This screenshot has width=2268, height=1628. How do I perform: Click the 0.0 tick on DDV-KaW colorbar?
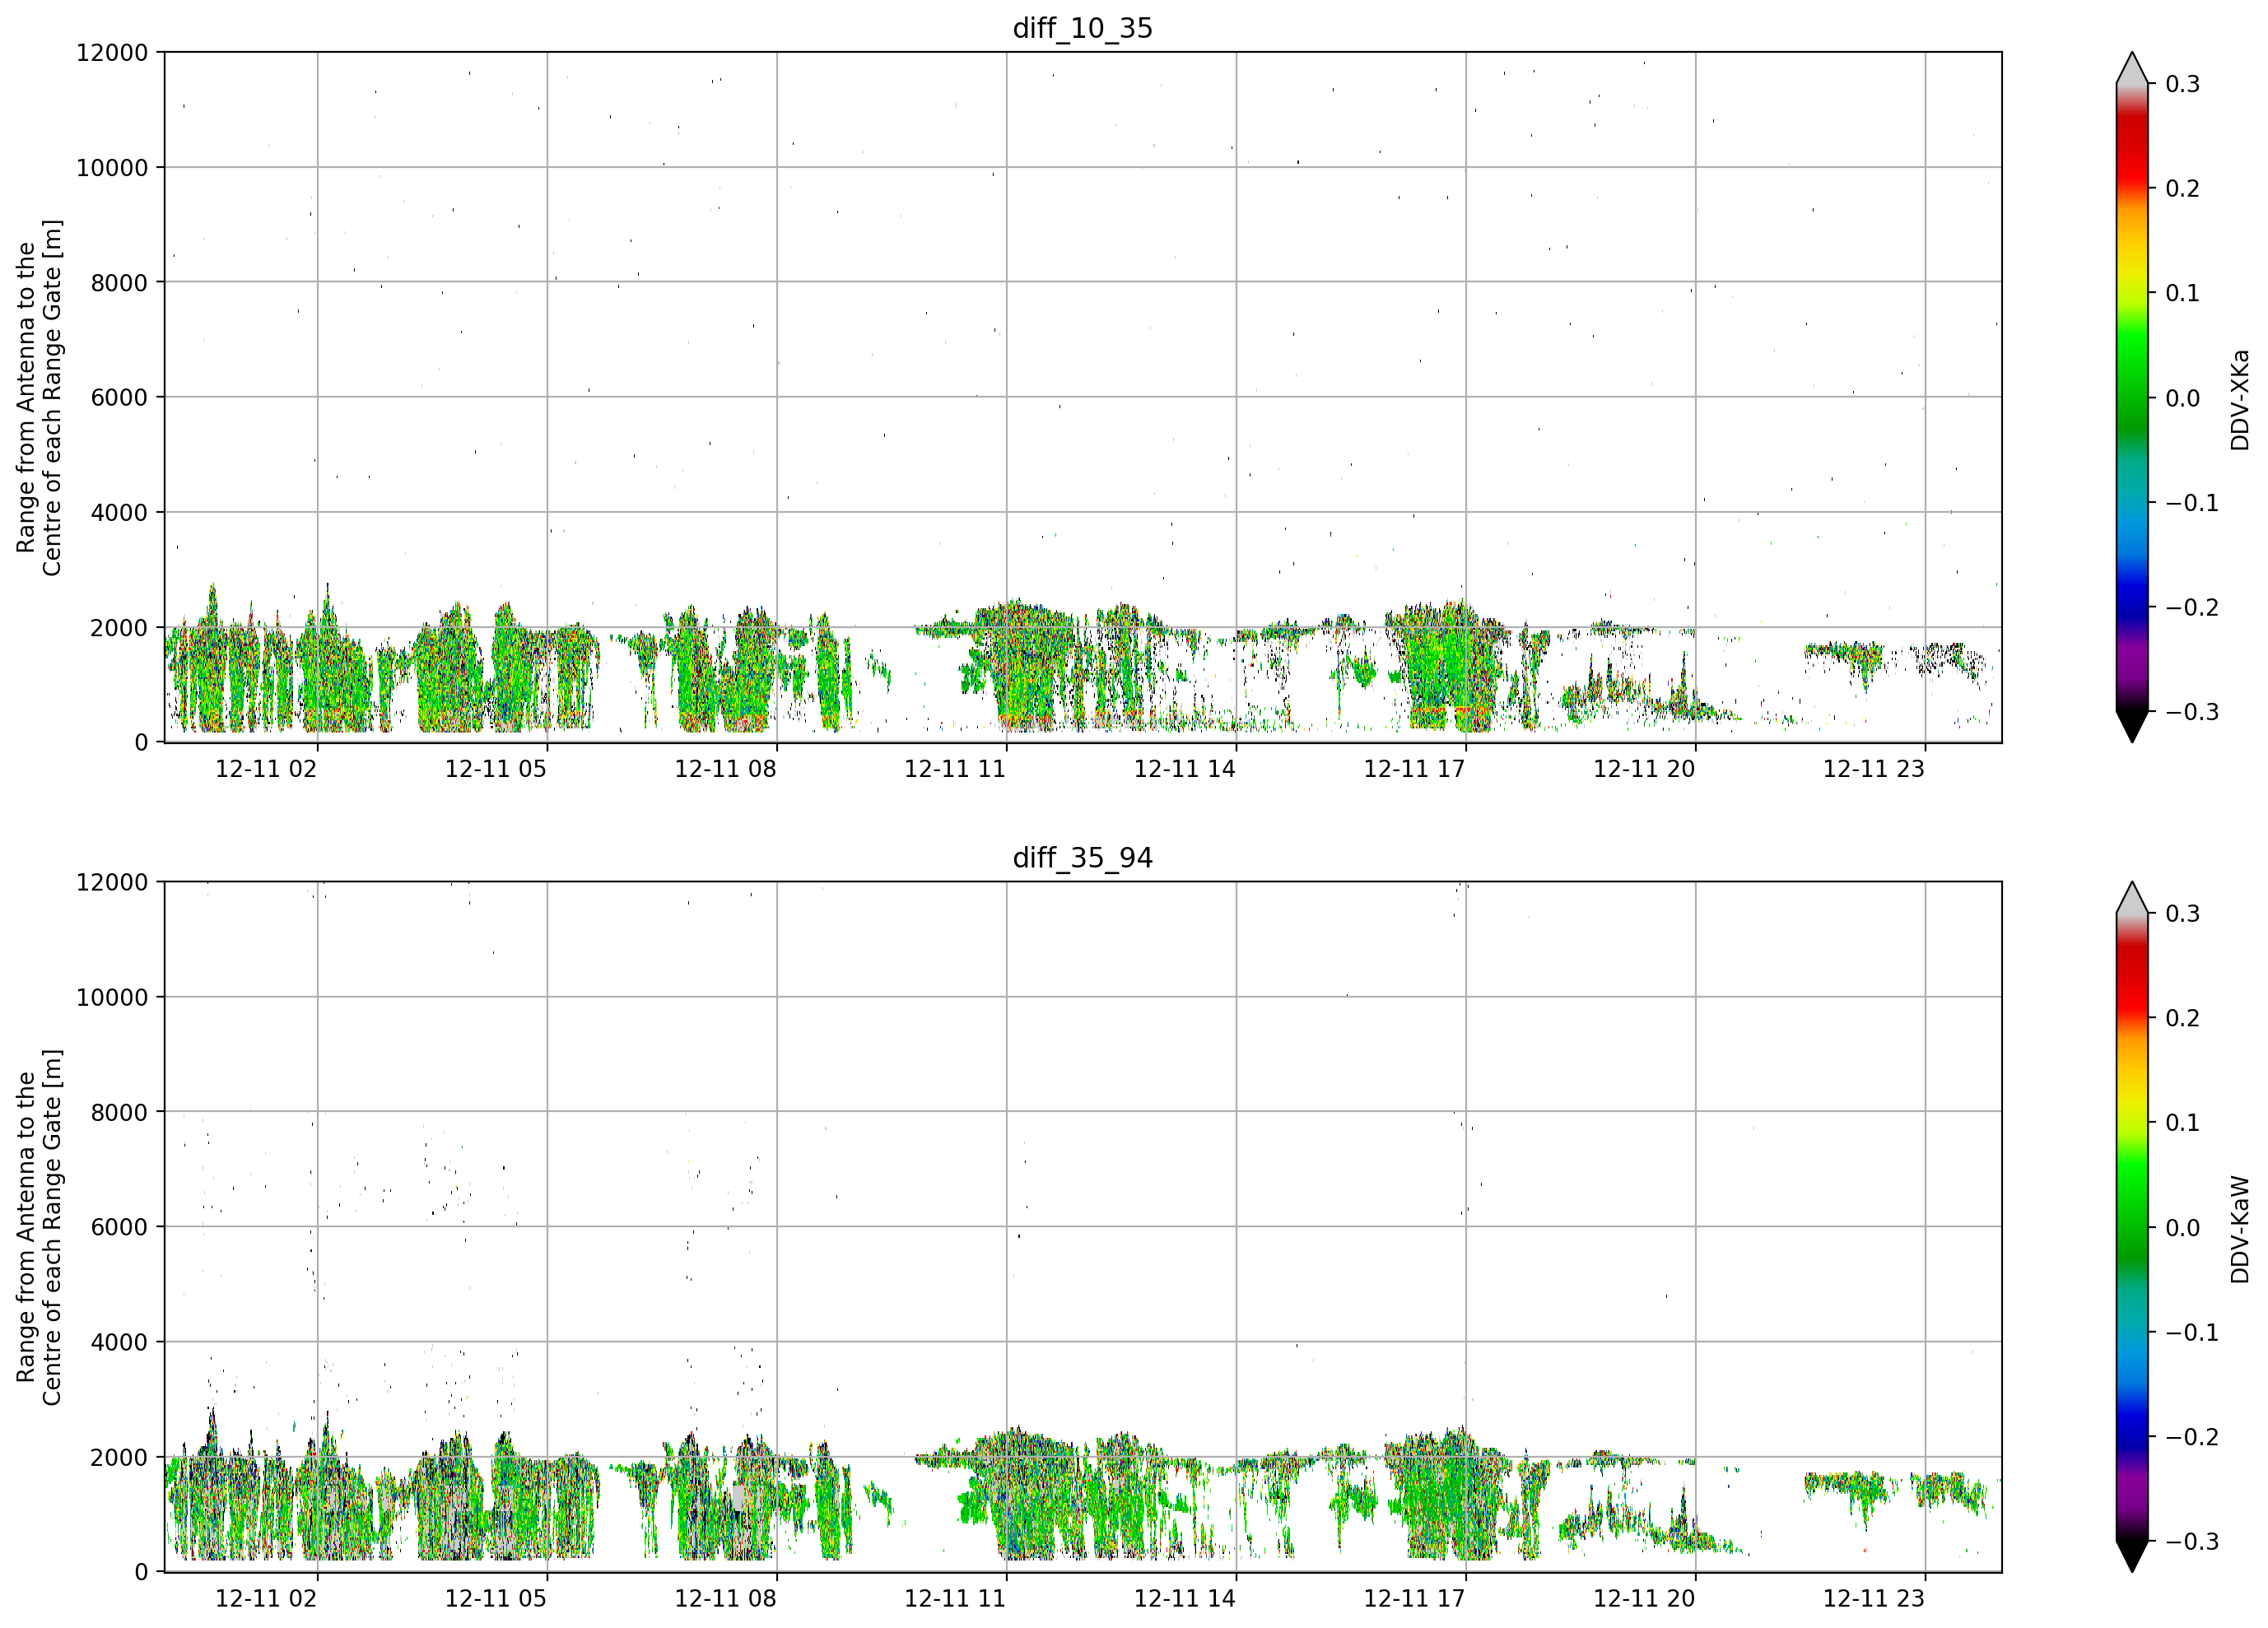pyautogui.click(x=2182, y=1228)
